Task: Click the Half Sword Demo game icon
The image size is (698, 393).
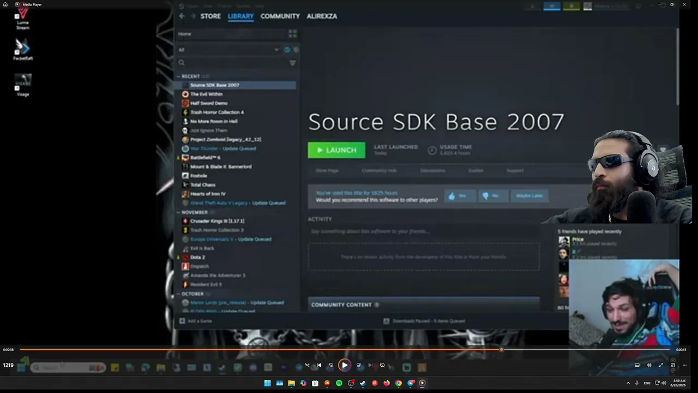Action: [x=185, y=103]
